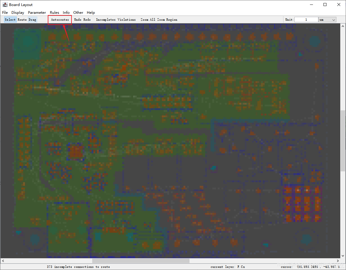Screen dimensions: 346x270
Task: Open the um unit dropdown
Action: [x=327, y=20]
